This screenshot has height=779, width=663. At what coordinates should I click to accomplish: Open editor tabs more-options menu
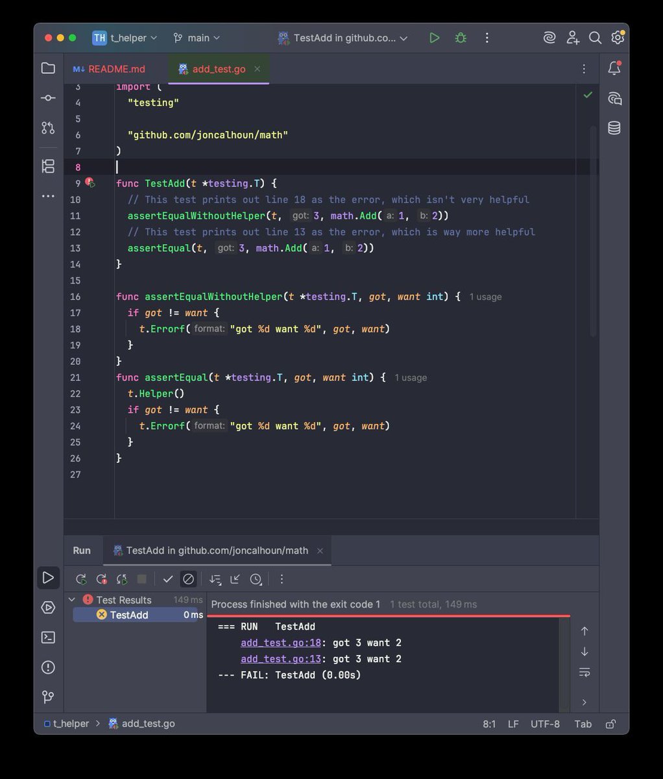point(584,69)
